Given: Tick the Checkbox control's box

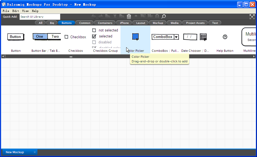Looking at the screenshot, I should tap(66, 37).
